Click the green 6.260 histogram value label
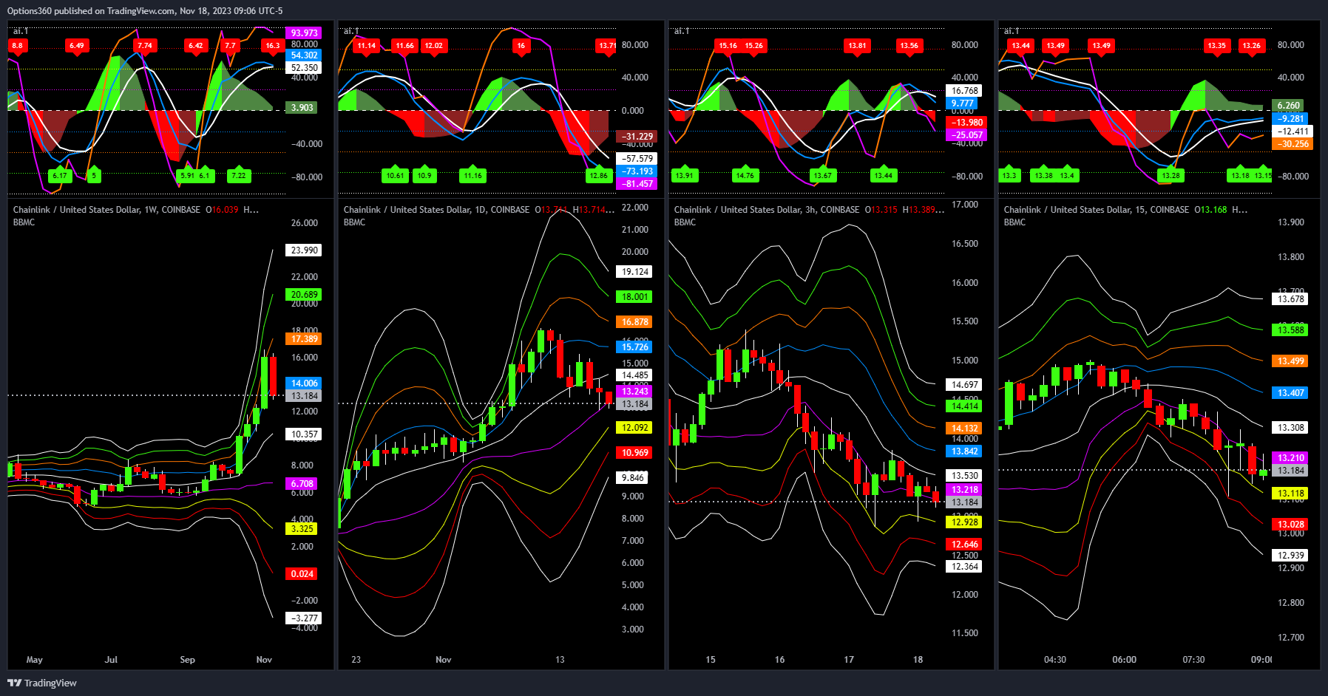The width and height of the screenshot is (1328, 696). [1288, 106]
